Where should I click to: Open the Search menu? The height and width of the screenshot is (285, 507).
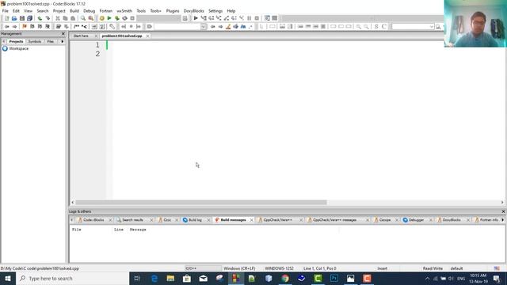pyautogui.click(x=42, y=11)
